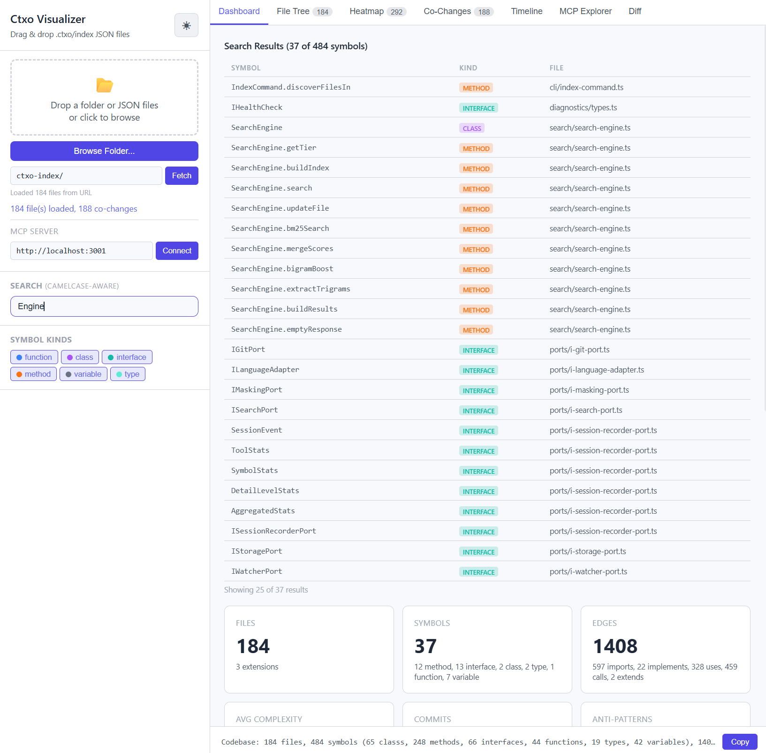Toggle the light/dark theme sun icon
Image resolution: width=766 pixels, height=753 pixels.
[x=186, y=25]
